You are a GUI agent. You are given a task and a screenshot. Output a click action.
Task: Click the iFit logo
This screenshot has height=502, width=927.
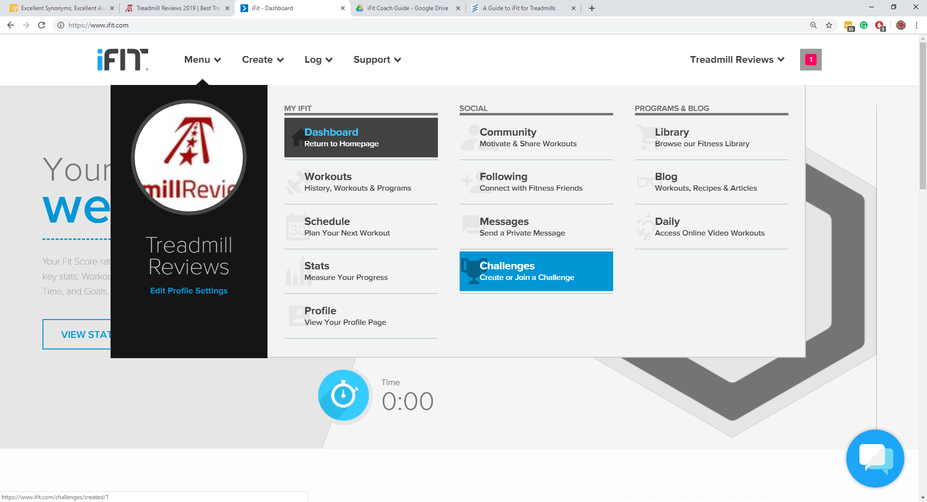(123, 60)
